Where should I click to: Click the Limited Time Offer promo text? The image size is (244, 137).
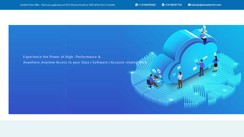pos(67,5)
